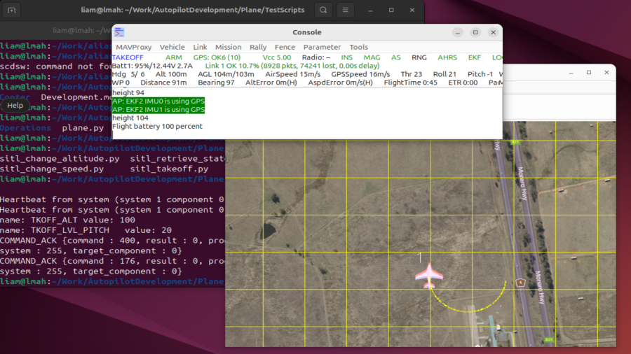Click the Batt1 95%/12.44V readout
The height and width of the screenshot is (354, 631).
tap(152, 66)
